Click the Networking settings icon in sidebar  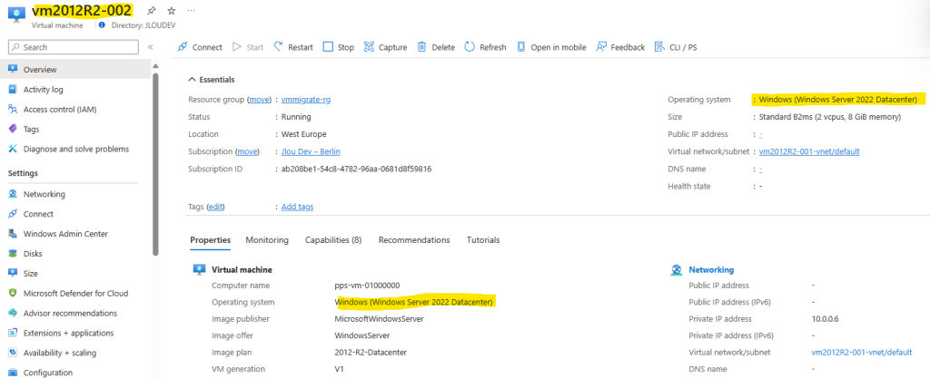(x=13, y=194)
